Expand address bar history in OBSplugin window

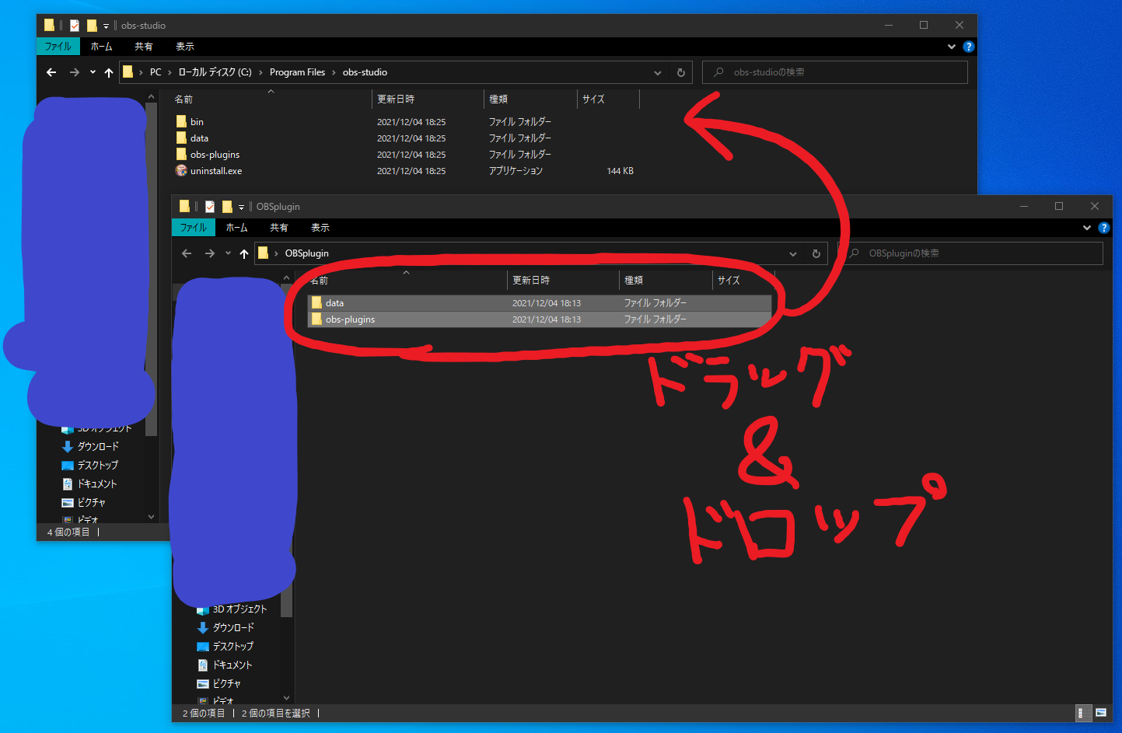point(793,253)
